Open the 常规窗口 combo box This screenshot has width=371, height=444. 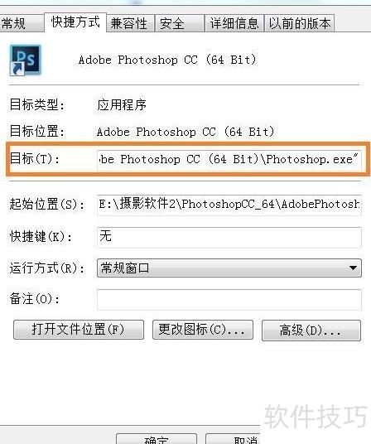[229, 268]
